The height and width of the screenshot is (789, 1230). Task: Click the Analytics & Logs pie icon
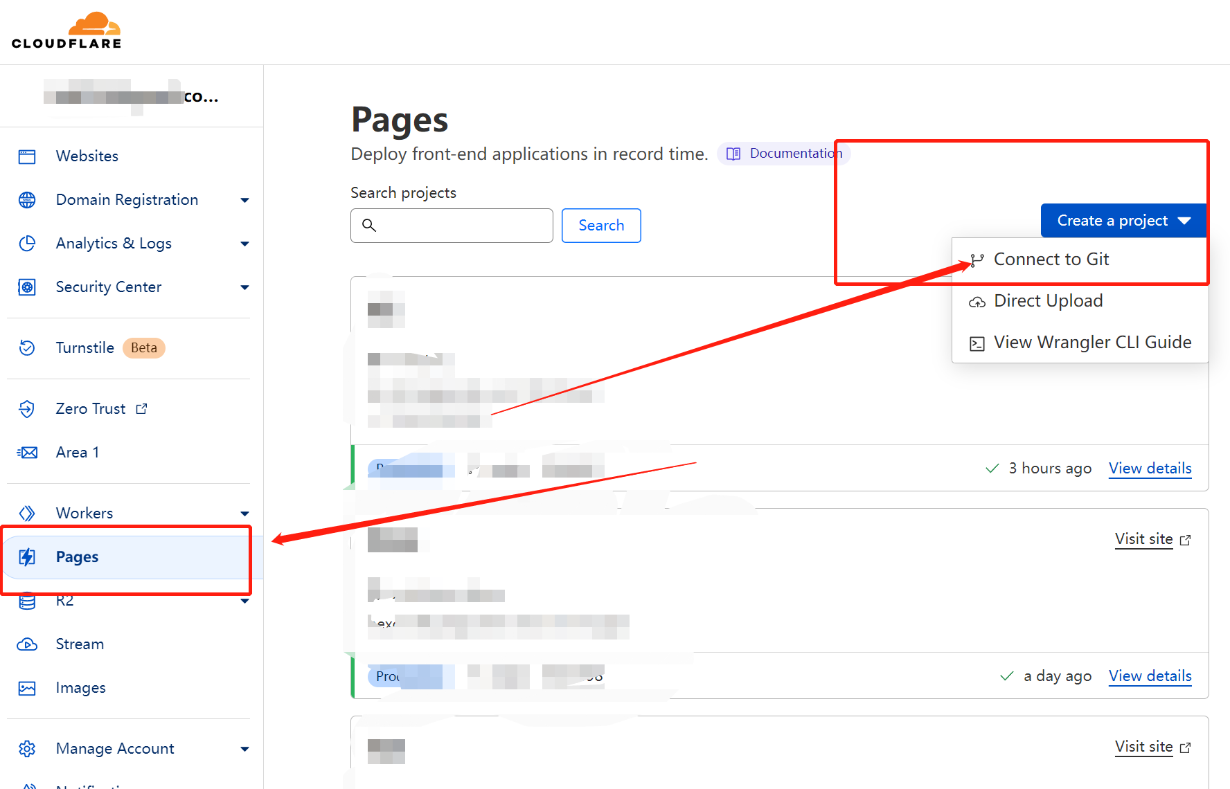pyautogui.click(x=27, y=244)
